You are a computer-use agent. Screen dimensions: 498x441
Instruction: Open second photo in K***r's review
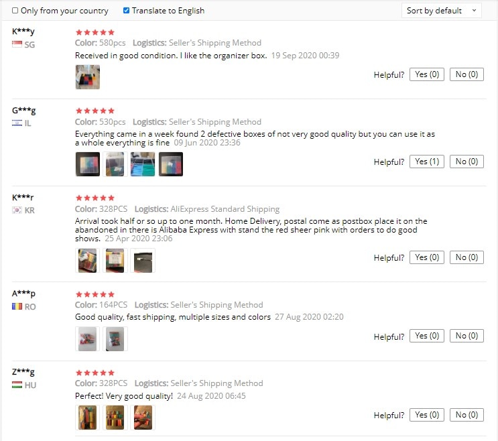pyautogui.click(x=115, y=260)
